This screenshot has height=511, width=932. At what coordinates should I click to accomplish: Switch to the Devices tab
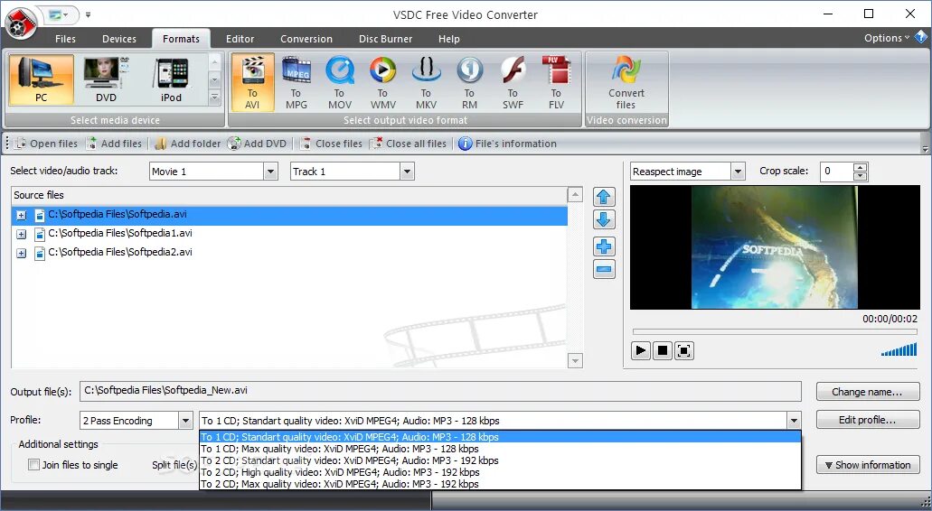119,39
